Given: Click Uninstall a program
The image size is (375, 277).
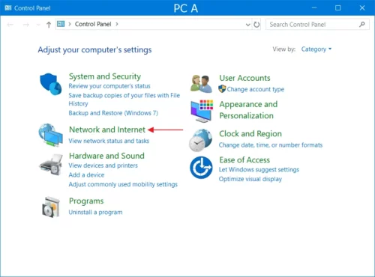Looking at the screenshot, I should (95, 212).
